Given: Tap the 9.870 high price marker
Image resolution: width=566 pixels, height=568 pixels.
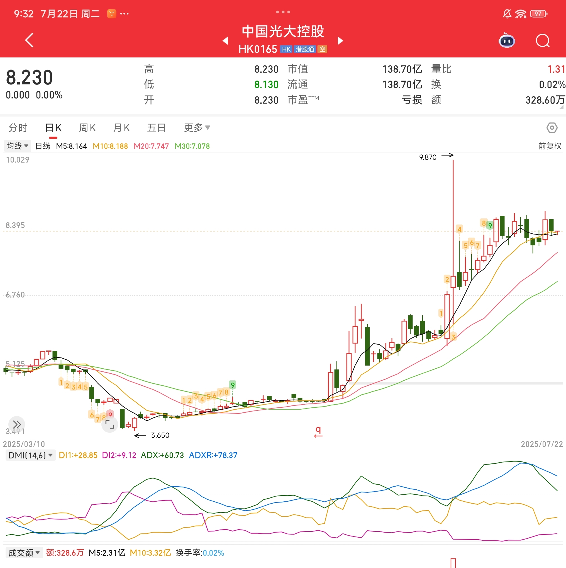Looking at the screenshot, I should click(x=428, y=157).
